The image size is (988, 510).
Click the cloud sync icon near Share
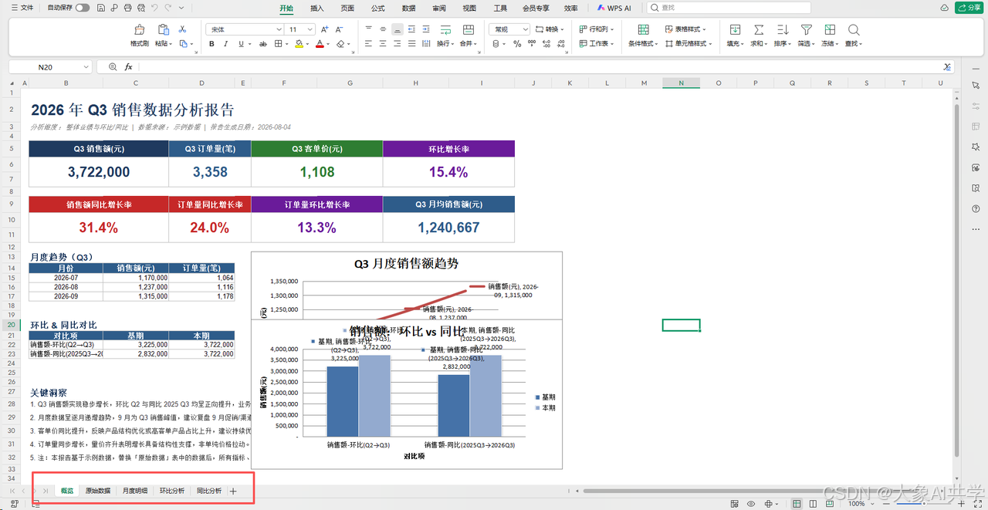point(945,8)
